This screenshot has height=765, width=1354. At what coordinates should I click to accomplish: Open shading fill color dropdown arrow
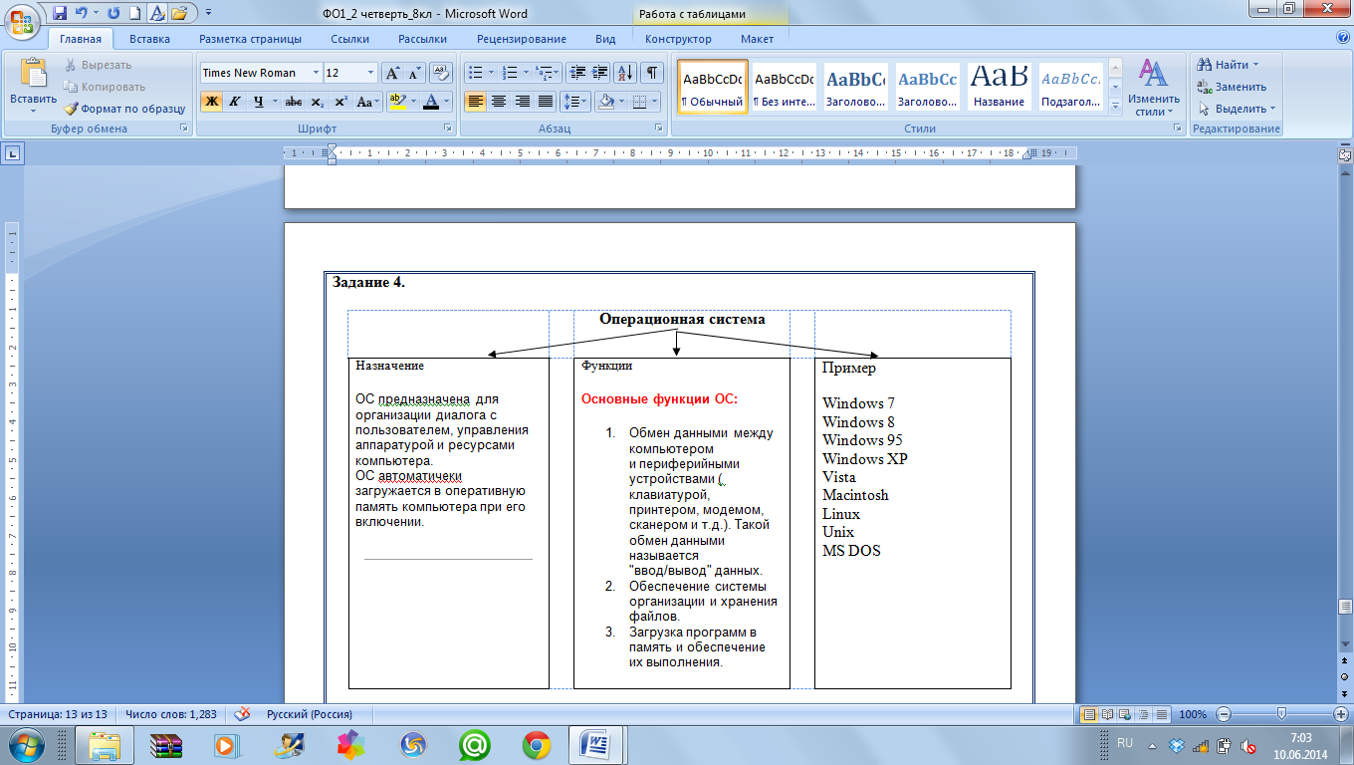(x=621, y=102)
